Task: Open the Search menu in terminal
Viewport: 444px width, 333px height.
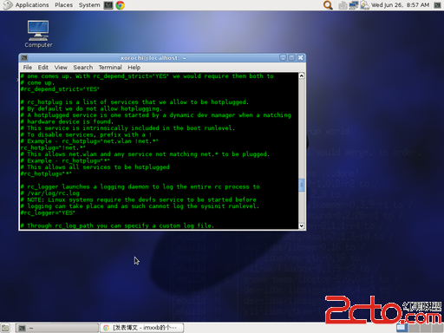Action: click(83, 68)
